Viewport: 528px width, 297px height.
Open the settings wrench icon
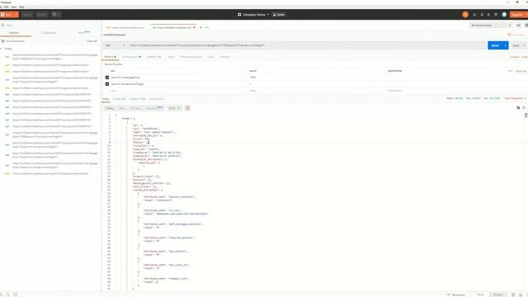(x=482, y=15)
